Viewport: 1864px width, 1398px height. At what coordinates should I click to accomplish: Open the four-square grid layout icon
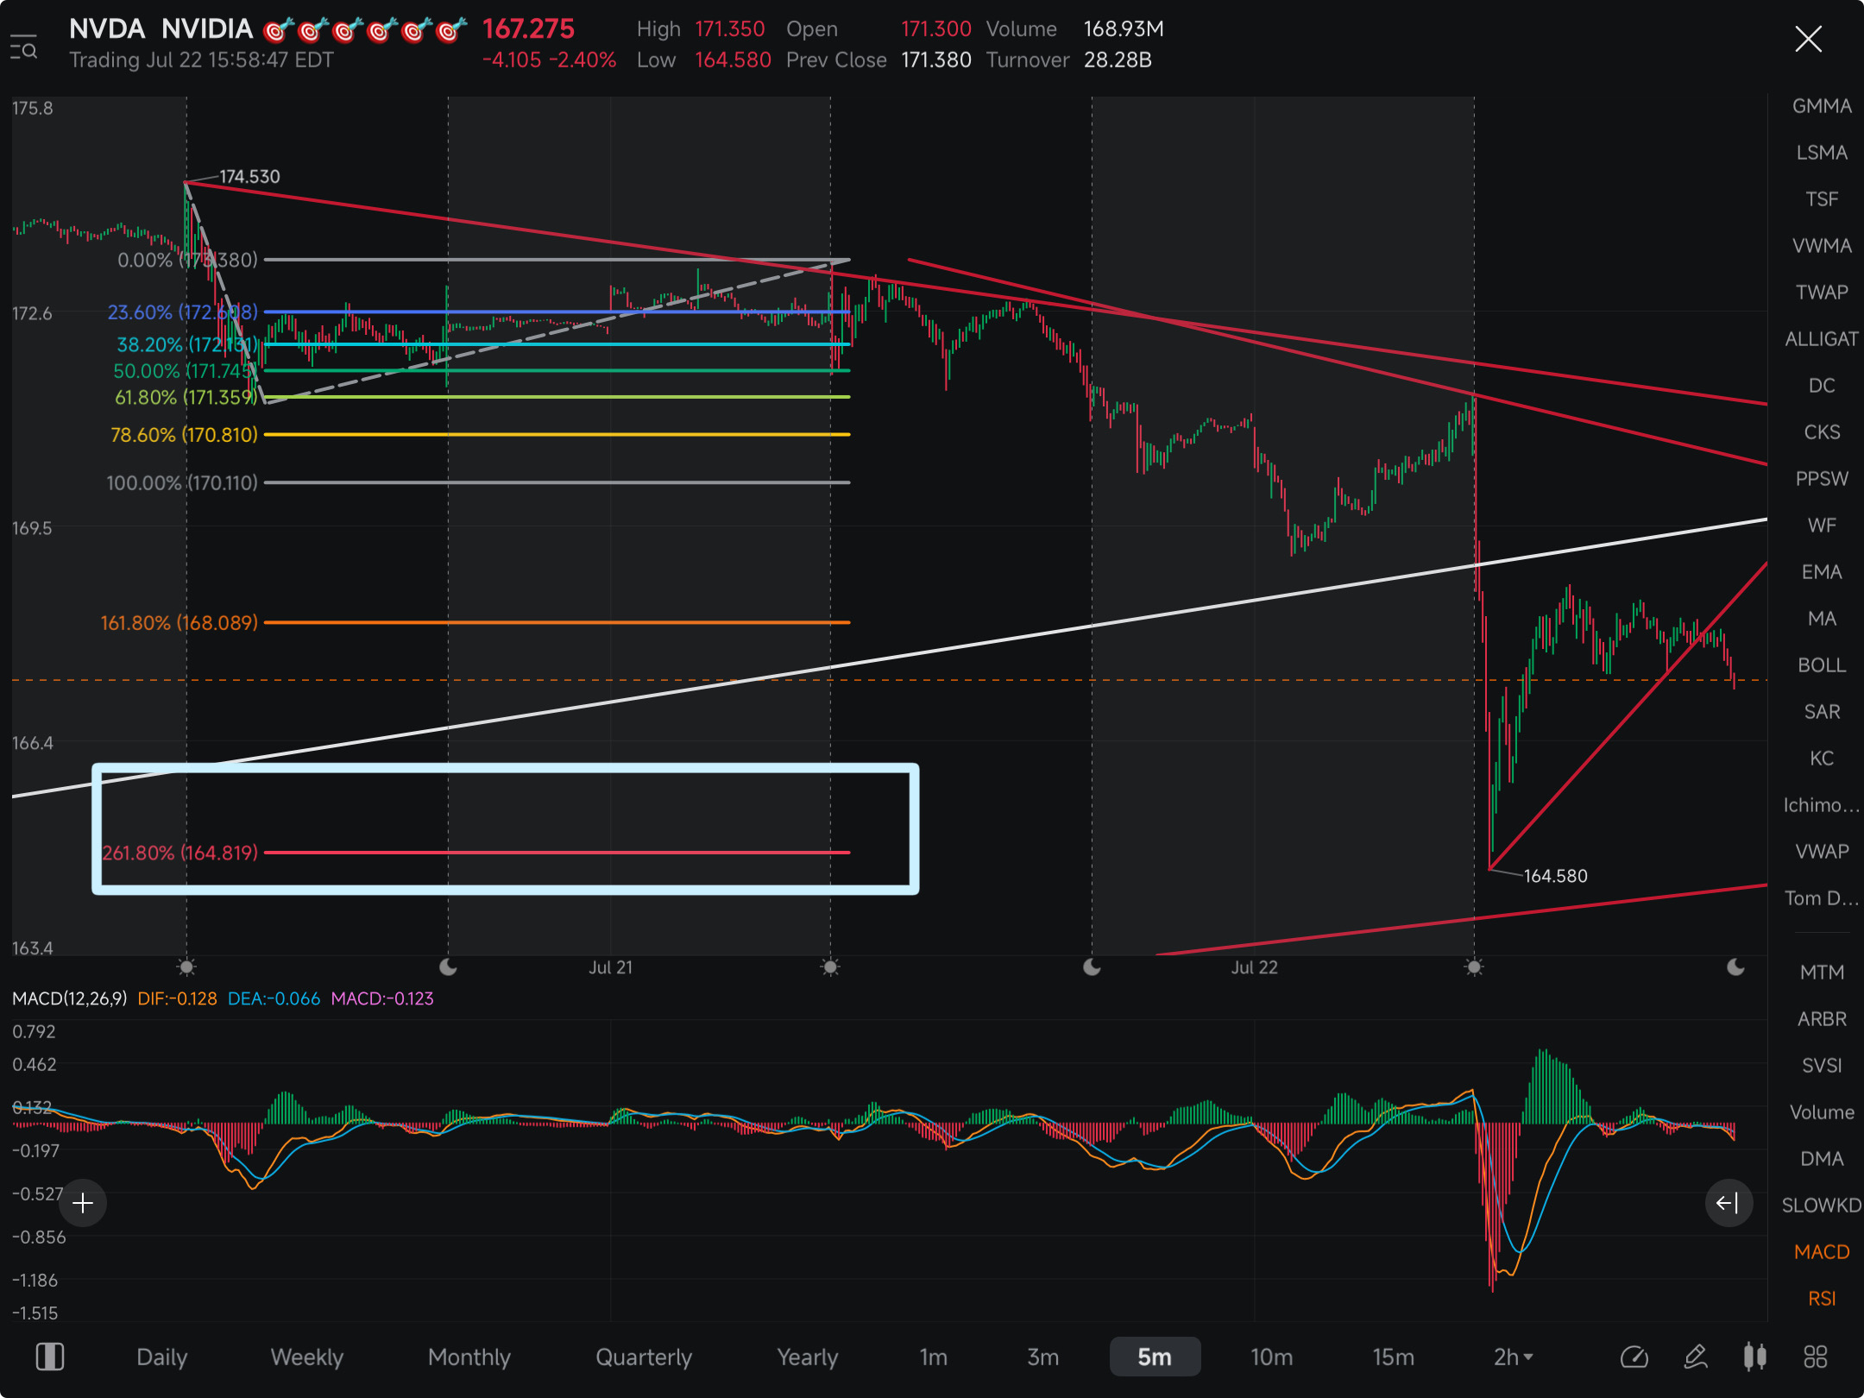click(1816, 1357)
